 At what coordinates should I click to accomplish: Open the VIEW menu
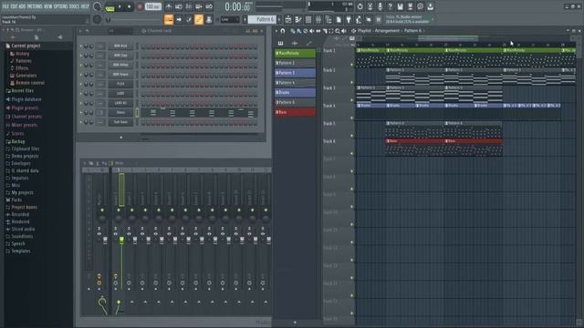[x=48, y=6]
